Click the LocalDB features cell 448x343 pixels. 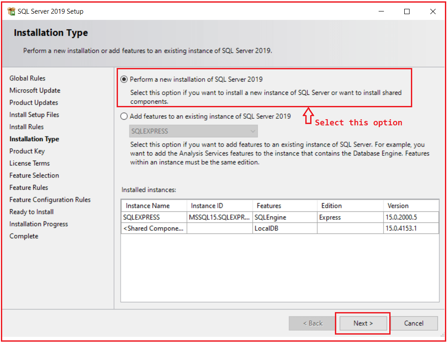coord(285,229)
